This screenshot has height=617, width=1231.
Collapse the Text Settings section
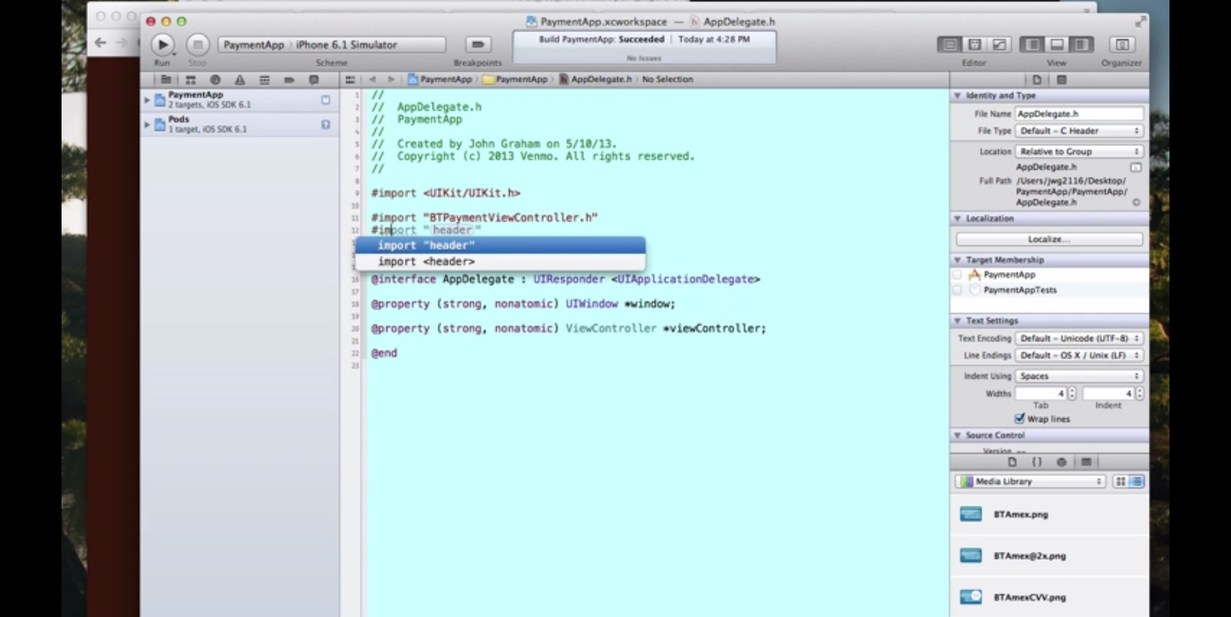pos(958,320)
